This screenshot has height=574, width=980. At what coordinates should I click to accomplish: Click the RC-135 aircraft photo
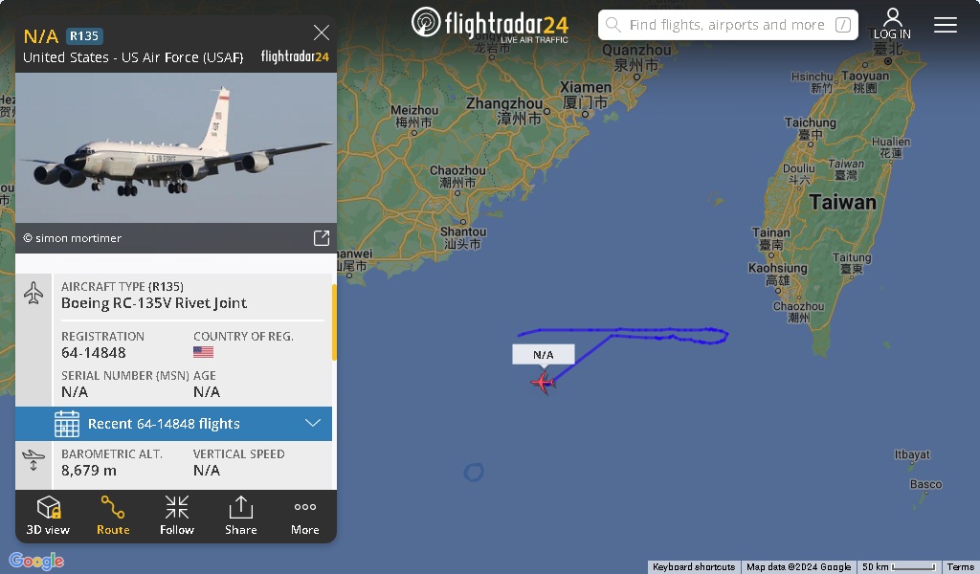tap(176, 147)
